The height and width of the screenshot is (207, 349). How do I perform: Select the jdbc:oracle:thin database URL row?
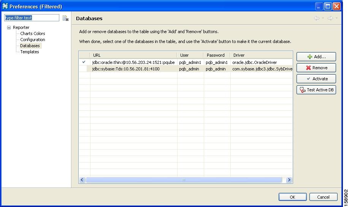coord(133,62)
